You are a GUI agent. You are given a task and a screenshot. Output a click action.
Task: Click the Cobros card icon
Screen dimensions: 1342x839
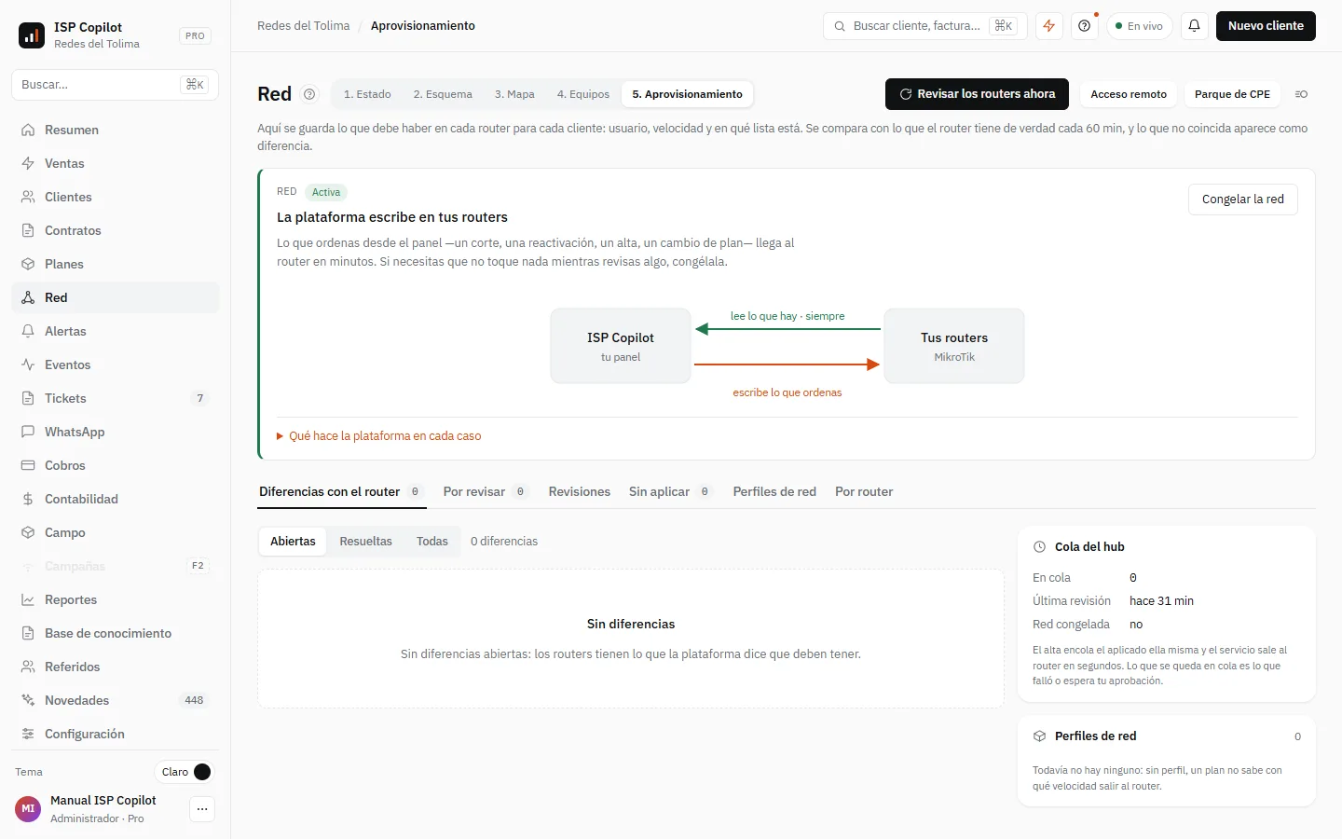[x=28, y=465]
